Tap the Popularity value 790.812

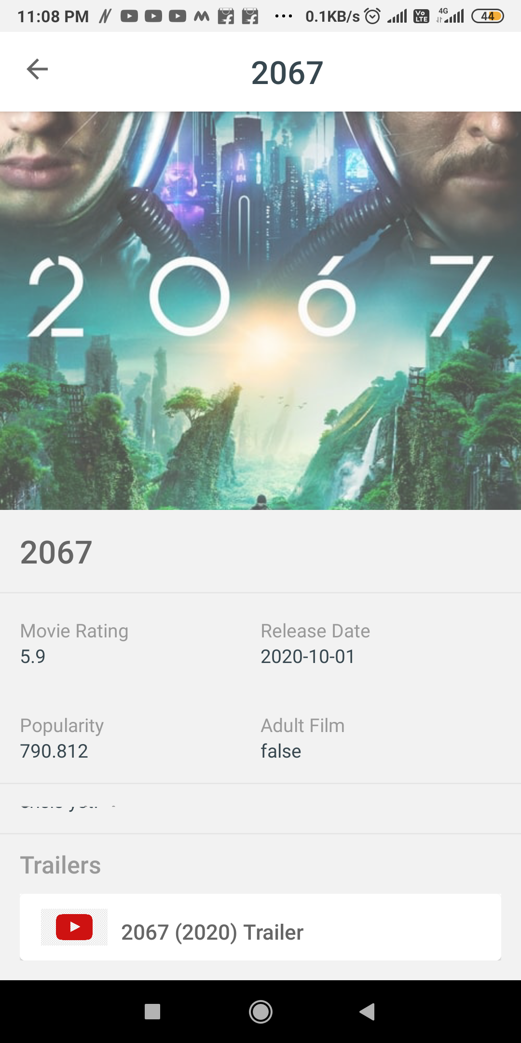coord(54,750)
